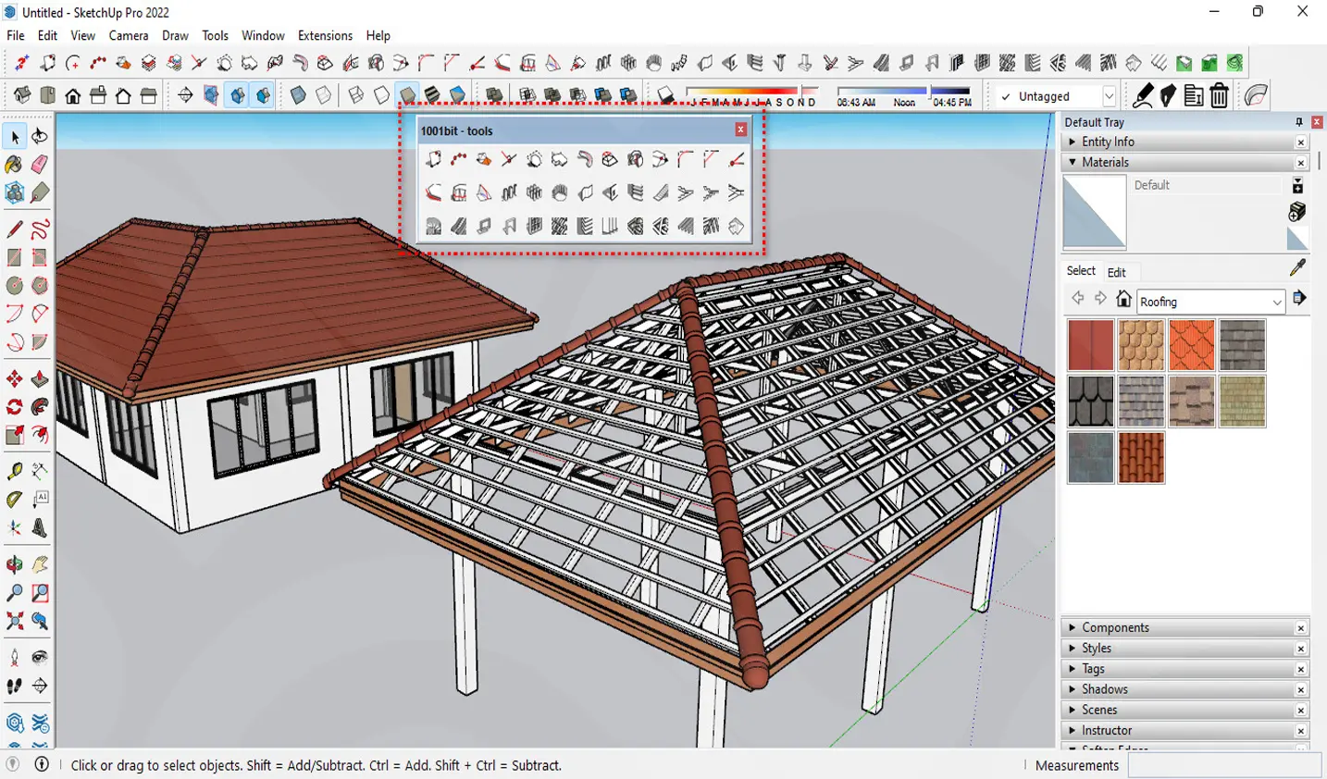The width and height of the screenshot is (1327, 779).
Task: Open the Extensions menu
Action: [325, 35]
